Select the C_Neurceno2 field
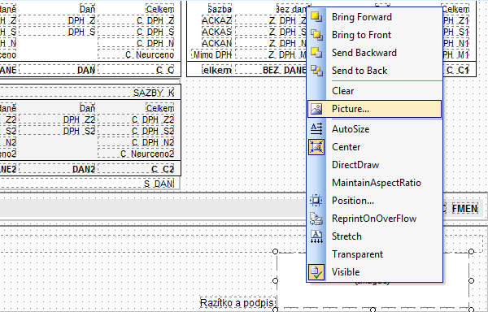The image size is (488, 312). [136, 154]
